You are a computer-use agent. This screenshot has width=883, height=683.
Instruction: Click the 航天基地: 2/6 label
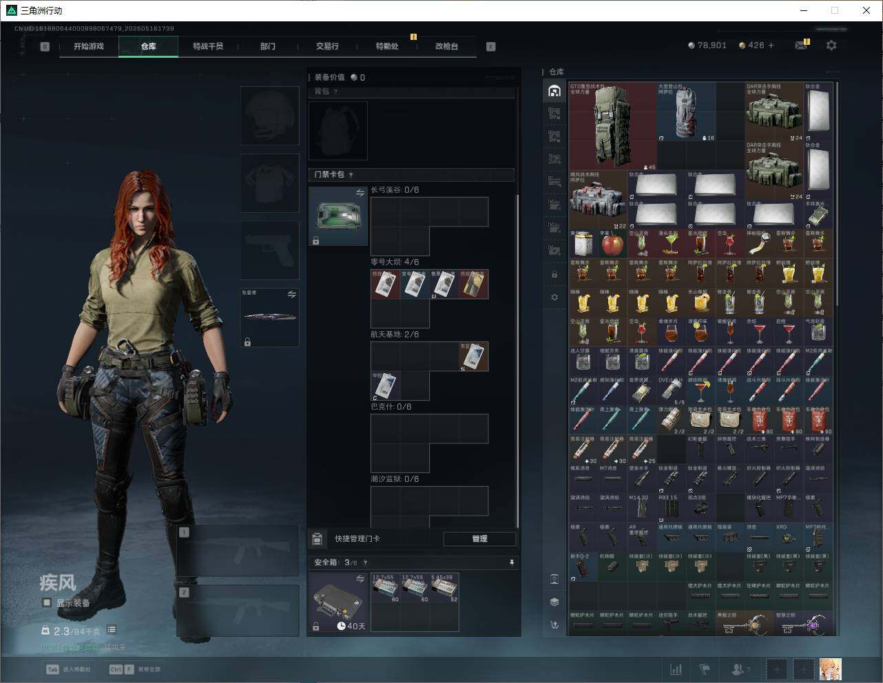[x=395, y=335]
